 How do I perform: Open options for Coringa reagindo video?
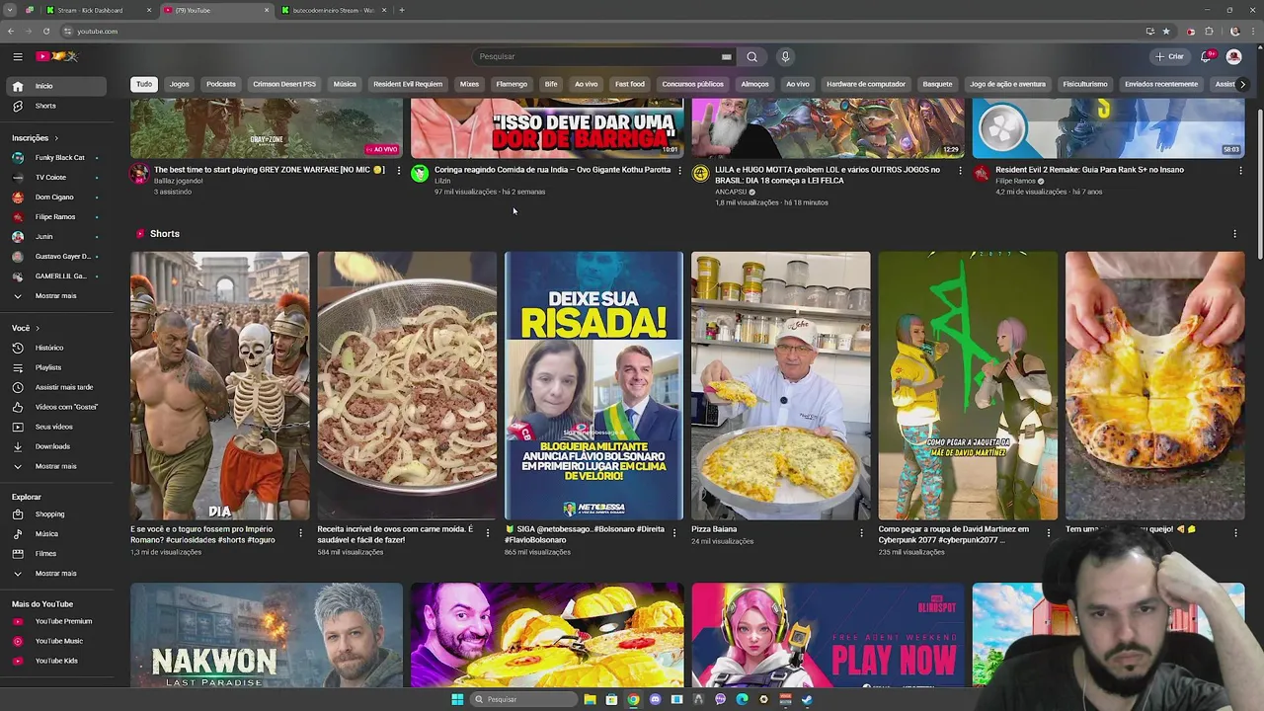(x=679, y=171)
